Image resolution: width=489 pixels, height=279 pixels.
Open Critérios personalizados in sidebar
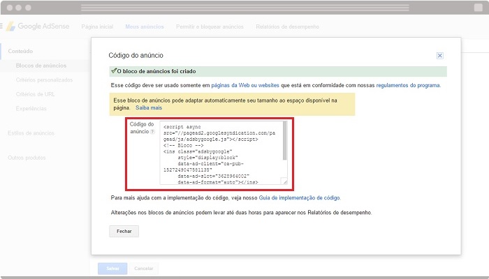(44, 80)
